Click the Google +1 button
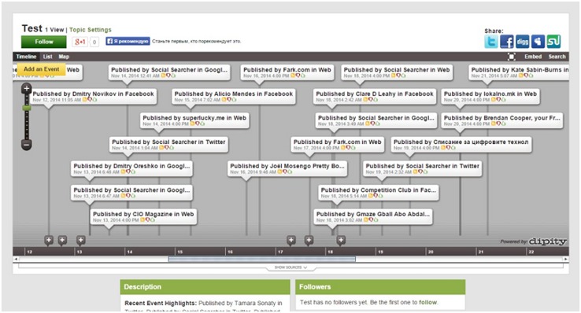This screenshot has width=581, height=313. (x=80, y=42)
